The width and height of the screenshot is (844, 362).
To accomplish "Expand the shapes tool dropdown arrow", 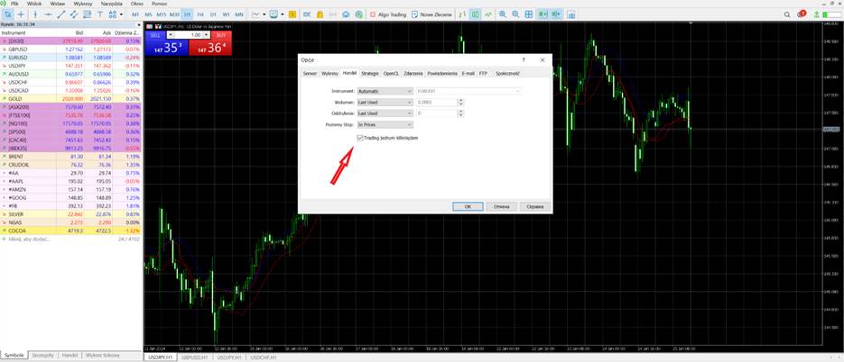I will (122, 14).
